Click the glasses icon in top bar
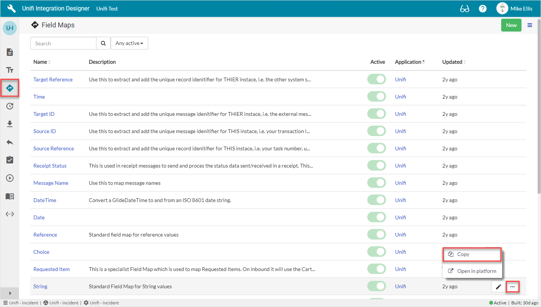This screenshot has width=541, height=307. tap(464, 9)
